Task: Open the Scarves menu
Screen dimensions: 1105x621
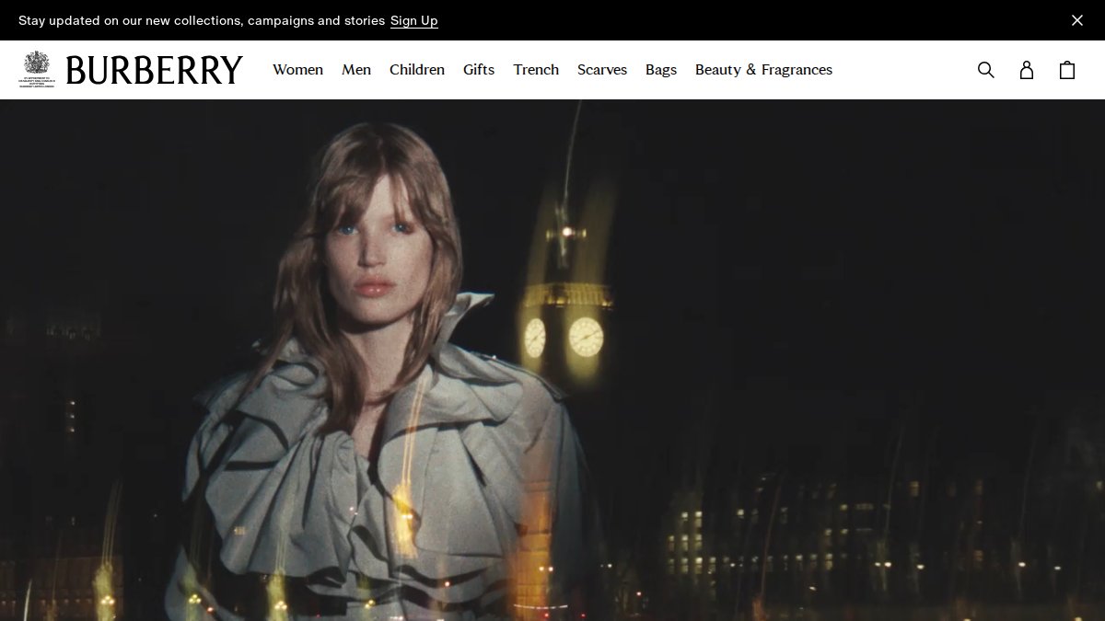Action: (x=602, y=70)
